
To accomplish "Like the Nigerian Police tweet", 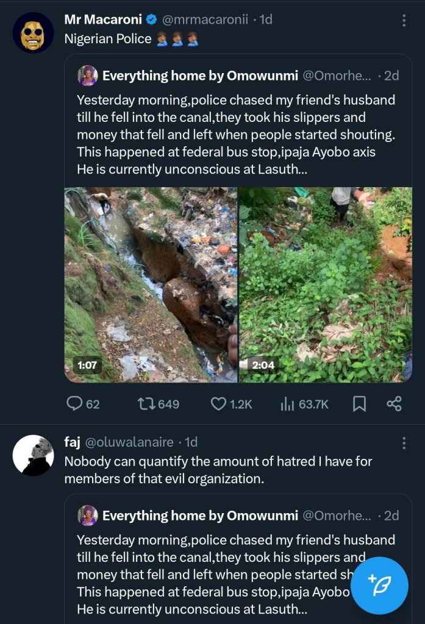I will point(218,403).
